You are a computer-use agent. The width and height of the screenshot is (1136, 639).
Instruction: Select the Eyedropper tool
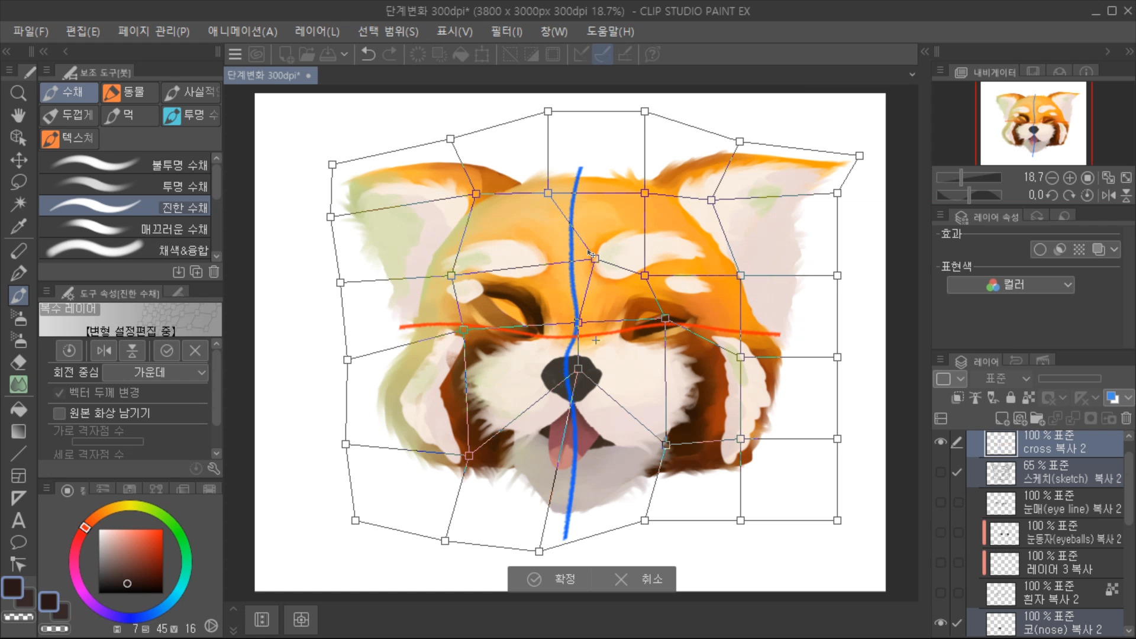(x=18, y=226)
